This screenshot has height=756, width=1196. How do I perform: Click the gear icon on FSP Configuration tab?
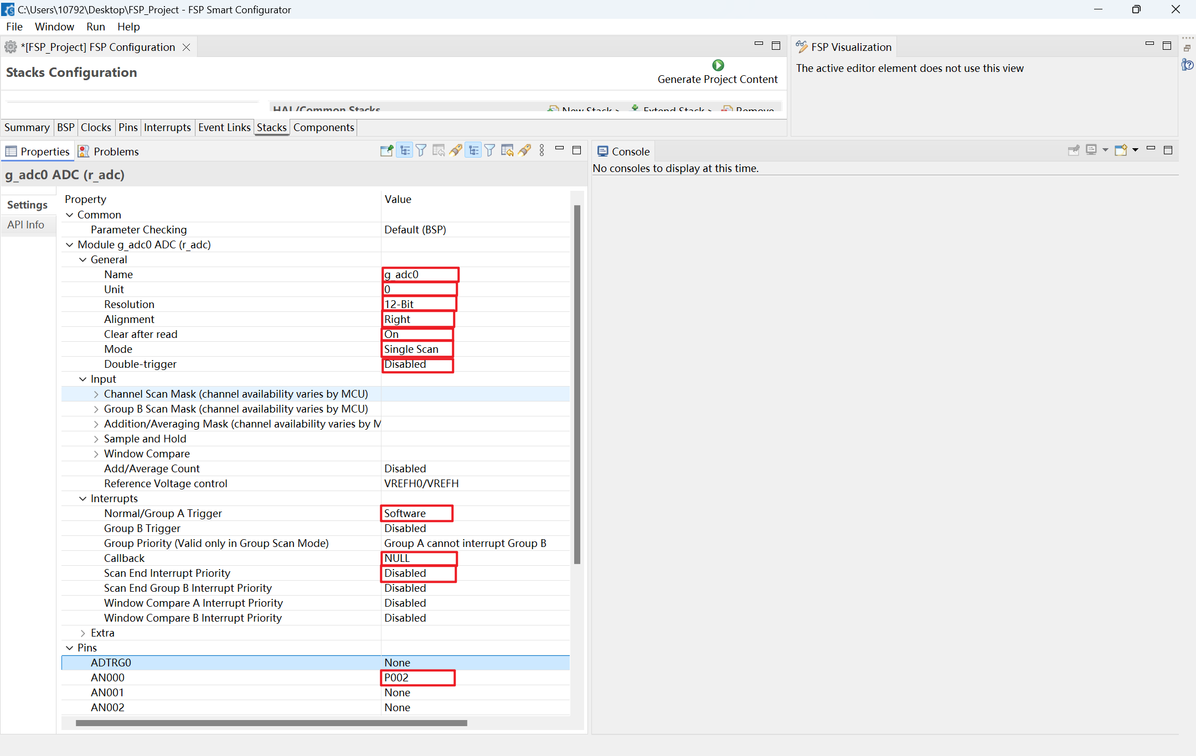click(x=11, y=47)
